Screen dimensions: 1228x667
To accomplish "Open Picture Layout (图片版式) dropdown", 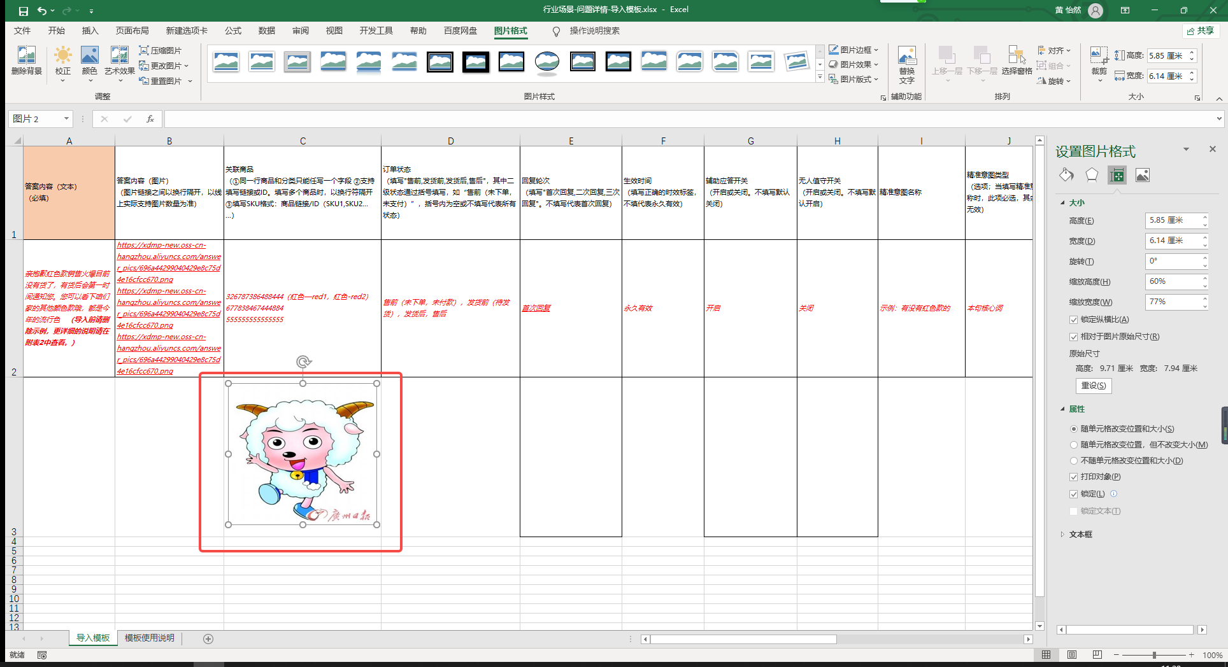I will pos(853,79).
